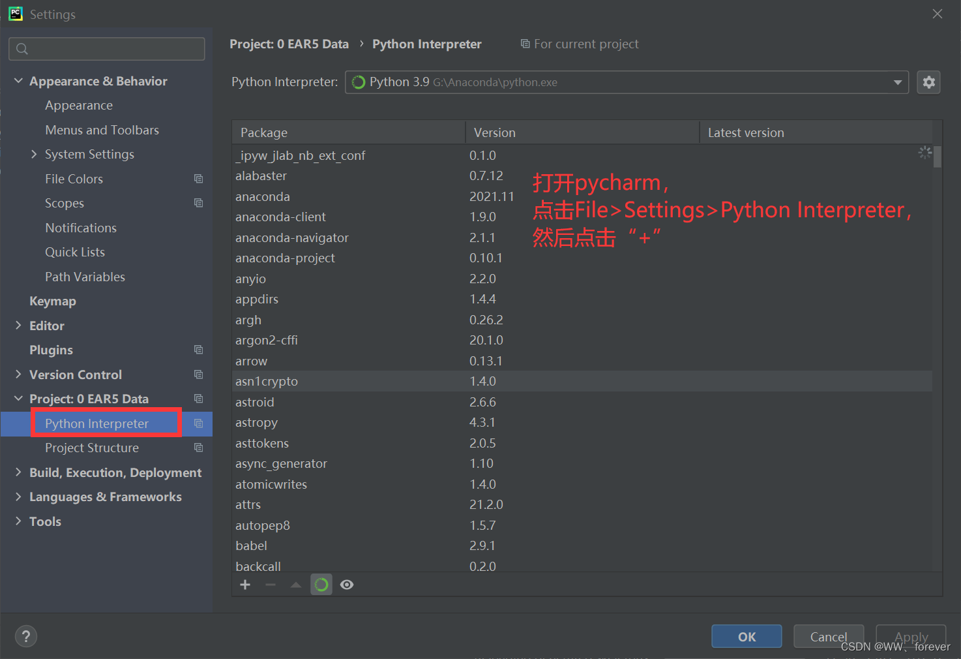Screen dimensions: 961x659
Task: Select Python Interpreter in the tree
Action: coord(96,423)
